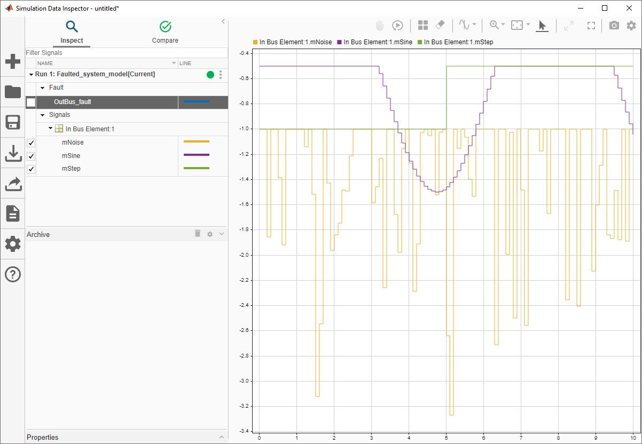Click the Add new run plus icon
Image resolution: width=642 pixels, height=444 pixels.
tap(12, 61)
